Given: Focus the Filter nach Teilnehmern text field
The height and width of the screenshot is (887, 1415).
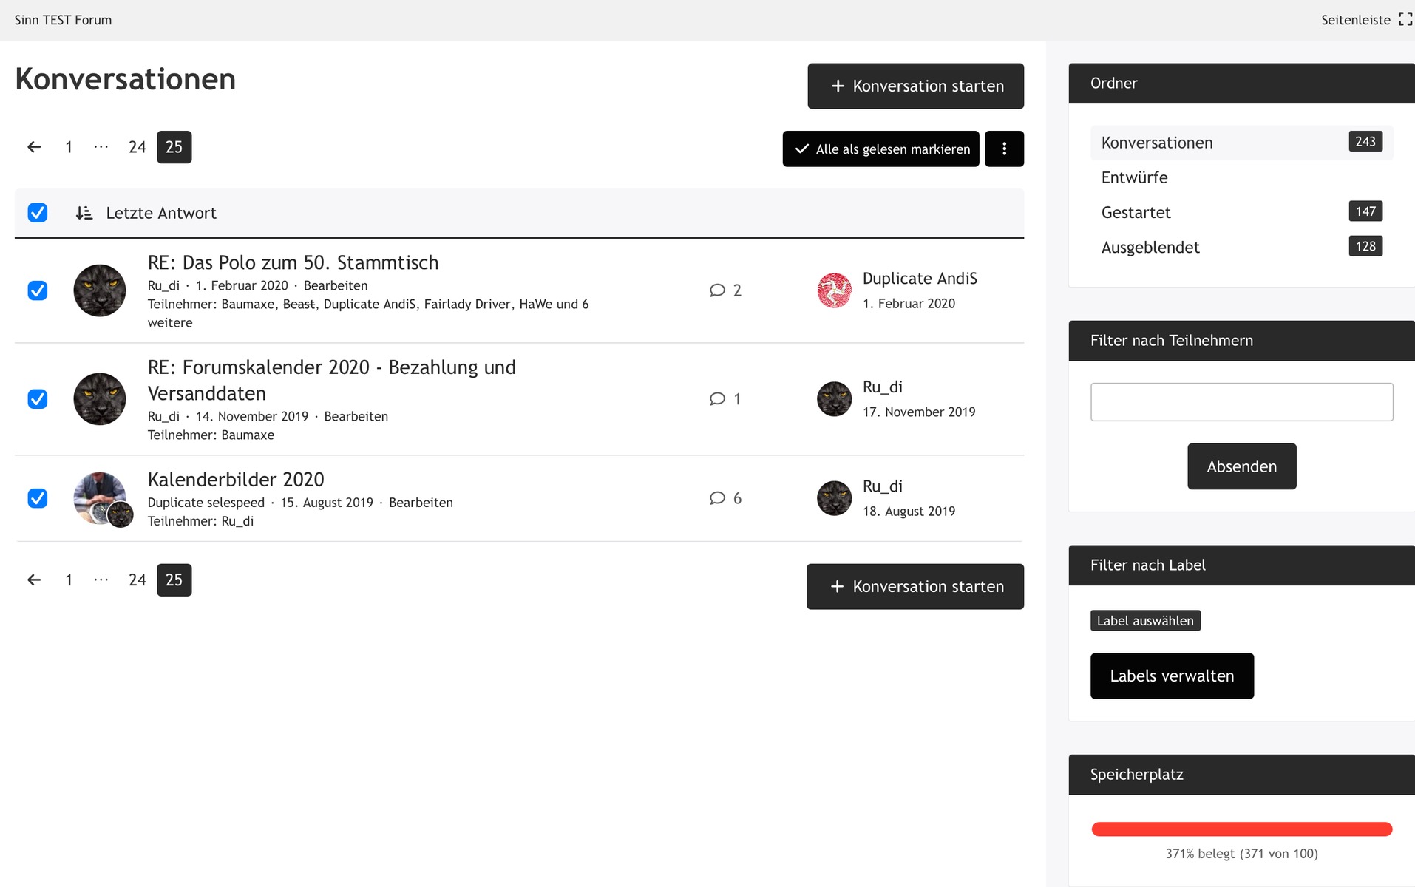Looking at the screenshot, I should (x=1241, y=402).
